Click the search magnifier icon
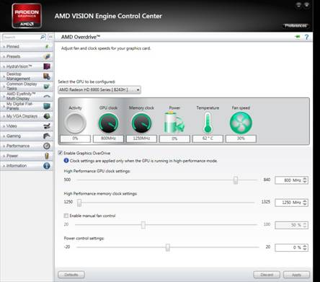The width and height of the screenshot is (320, 282). pos(43,37)
